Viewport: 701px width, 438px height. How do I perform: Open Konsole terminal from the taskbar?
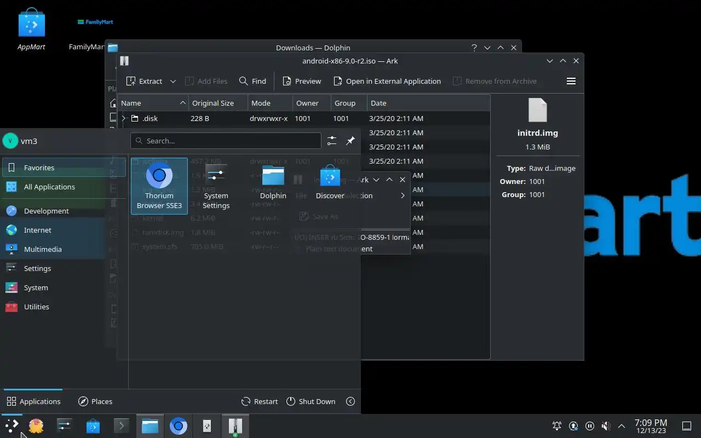[x=122, y=425]
